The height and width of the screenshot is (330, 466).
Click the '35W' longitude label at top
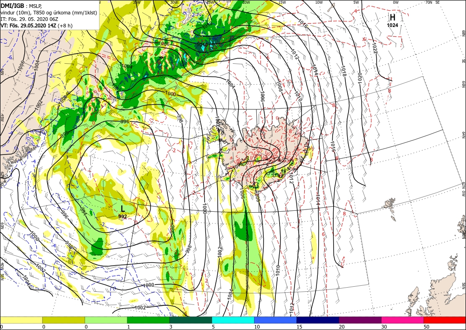coord(137,2)
